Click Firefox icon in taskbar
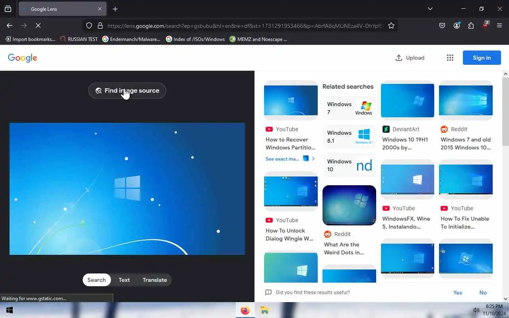 pyautogui.click(x=245, y=310)
